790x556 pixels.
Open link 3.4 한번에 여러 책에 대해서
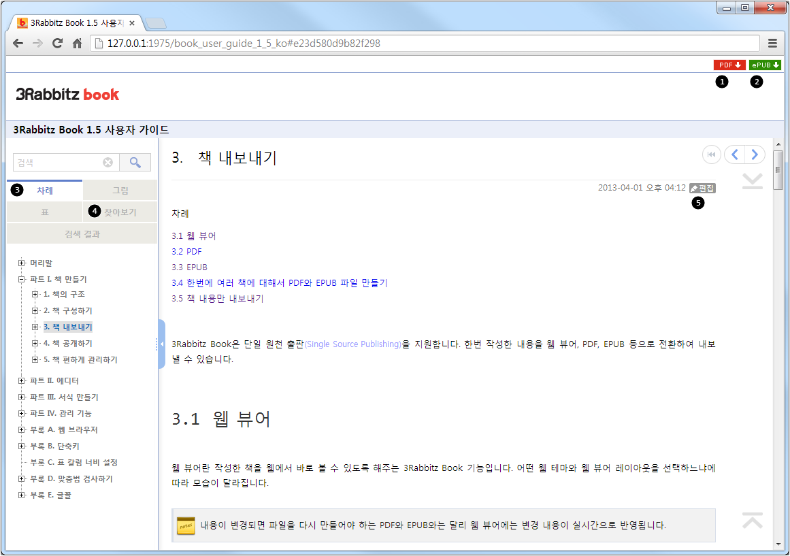(x=280, y=283)
